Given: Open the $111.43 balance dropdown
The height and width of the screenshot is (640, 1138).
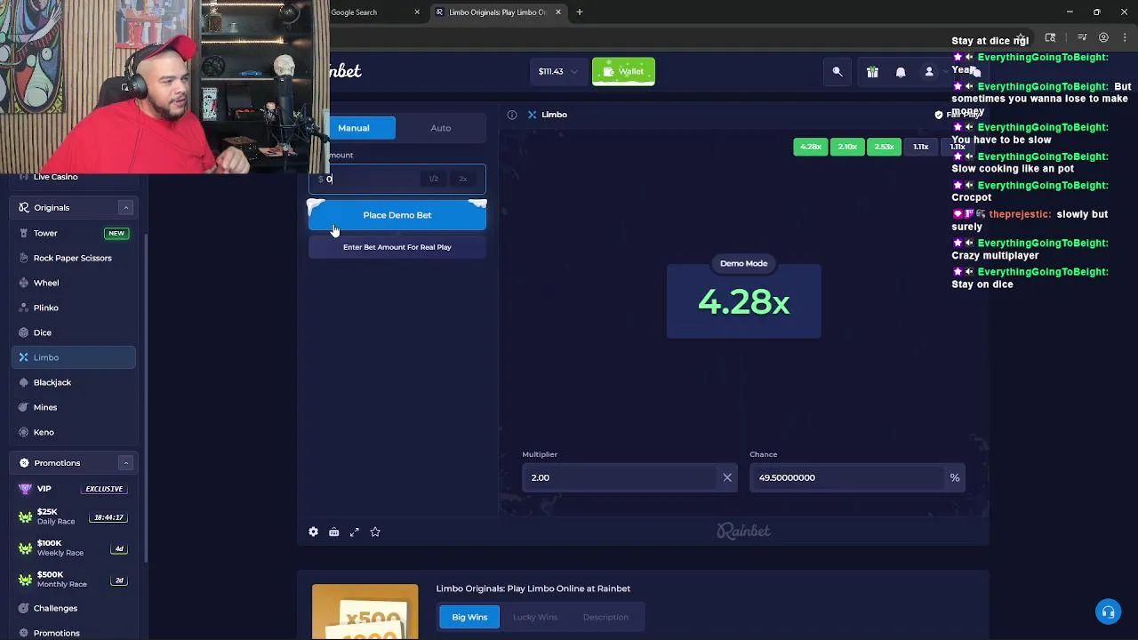Looking at the screenshot, I should [x=557, y=71].
